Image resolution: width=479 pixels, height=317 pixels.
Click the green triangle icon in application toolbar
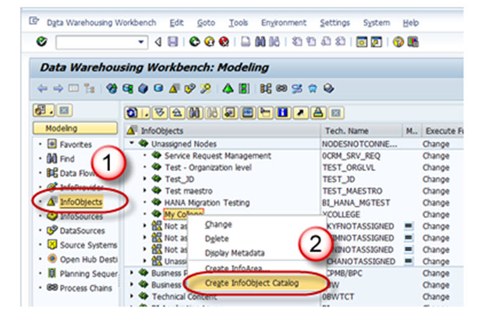point(228,88)
